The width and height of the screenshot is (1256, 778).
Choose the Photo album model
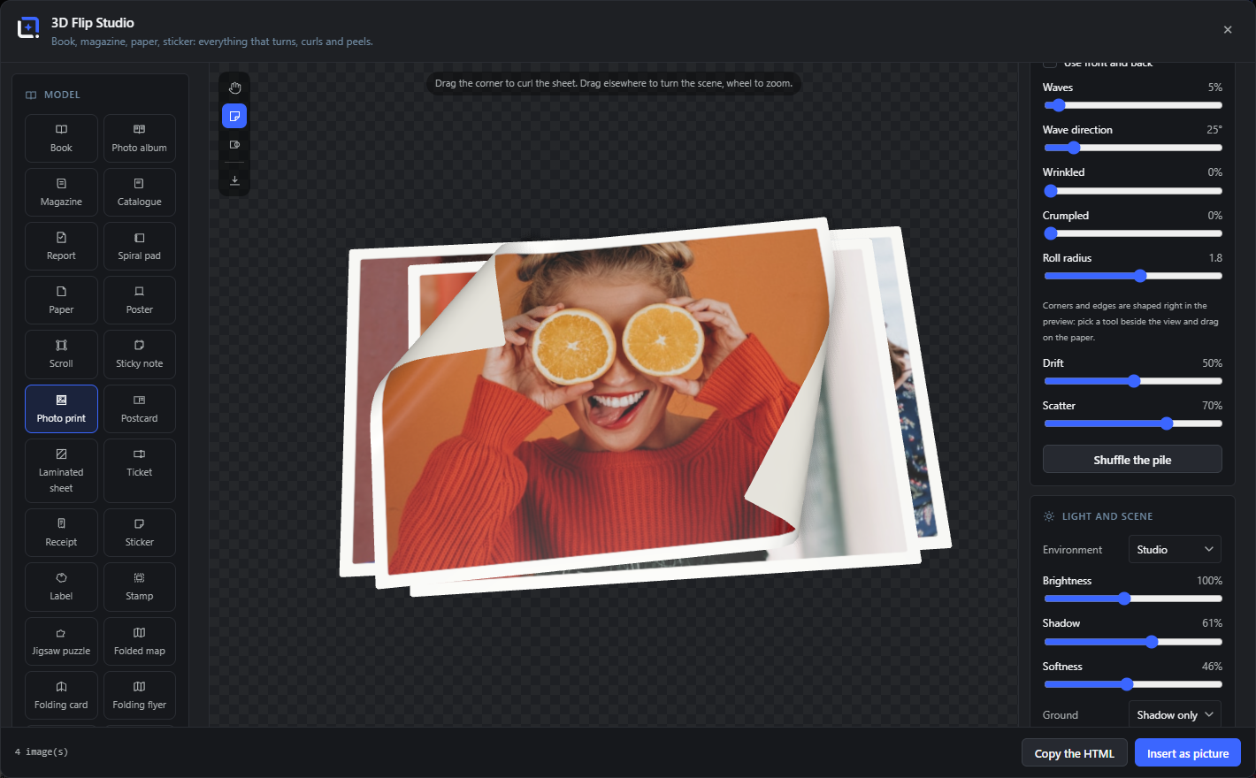click(140, 139)
